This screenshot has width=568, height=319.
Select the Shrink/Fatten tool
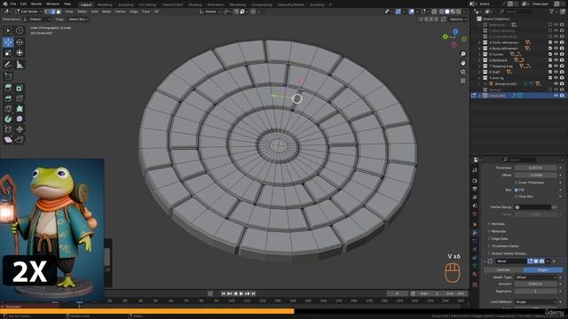(20, 129)
